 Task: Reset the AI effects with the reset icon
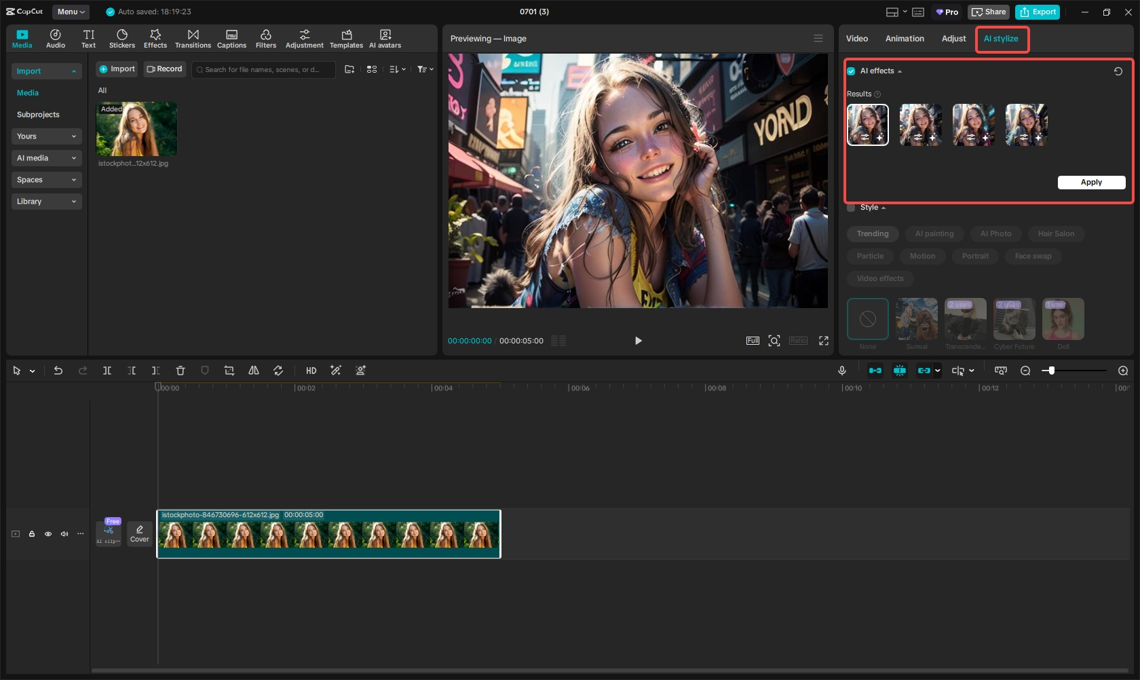pyautogui.click(x=1118, y=71)
